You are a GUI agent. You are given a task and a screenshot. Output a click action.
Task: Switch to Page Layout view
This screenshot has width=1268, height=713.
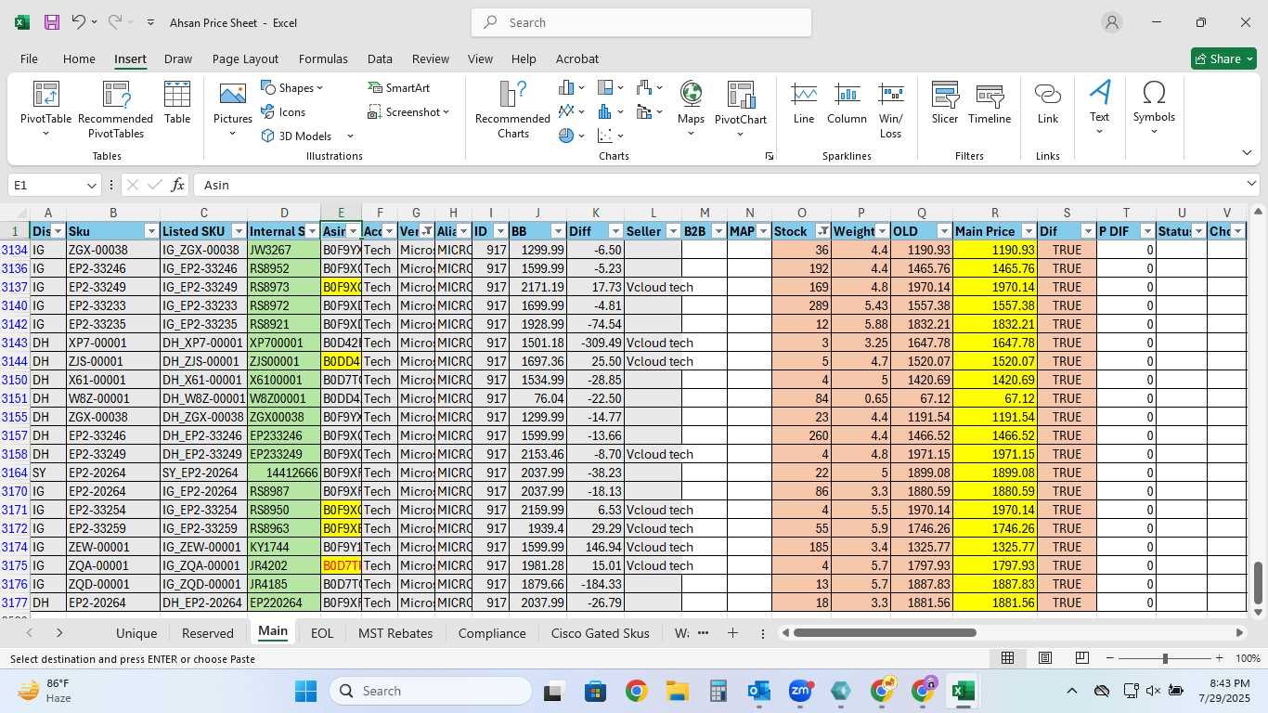(1044, 658)
